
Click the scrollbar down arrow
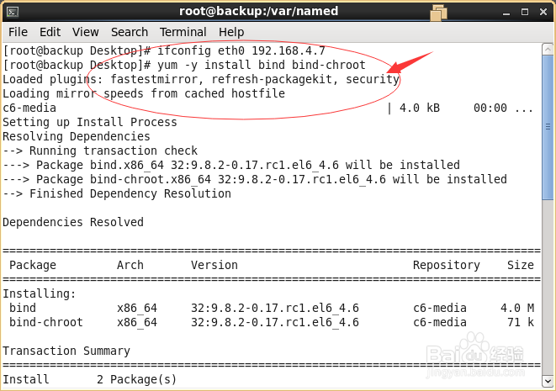pos(547,383)
